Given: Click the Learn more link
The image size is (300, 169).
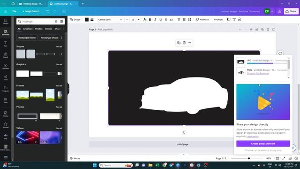Looking at the screenshot, I should coord(253,137).
